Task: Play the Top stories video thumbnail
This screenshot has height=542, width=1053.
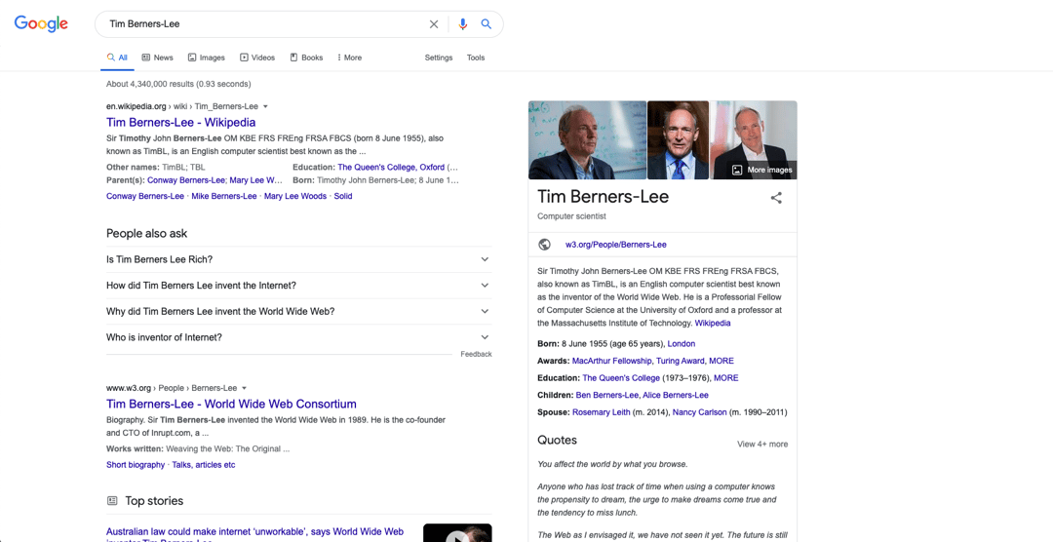Action: (x=457, y=533)
